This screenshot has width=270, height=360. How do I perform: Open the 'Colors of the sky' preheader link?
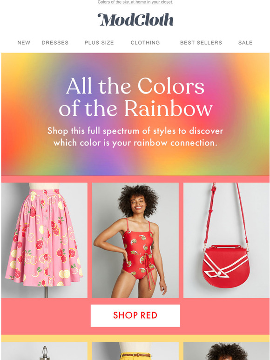tap(135, 2)
